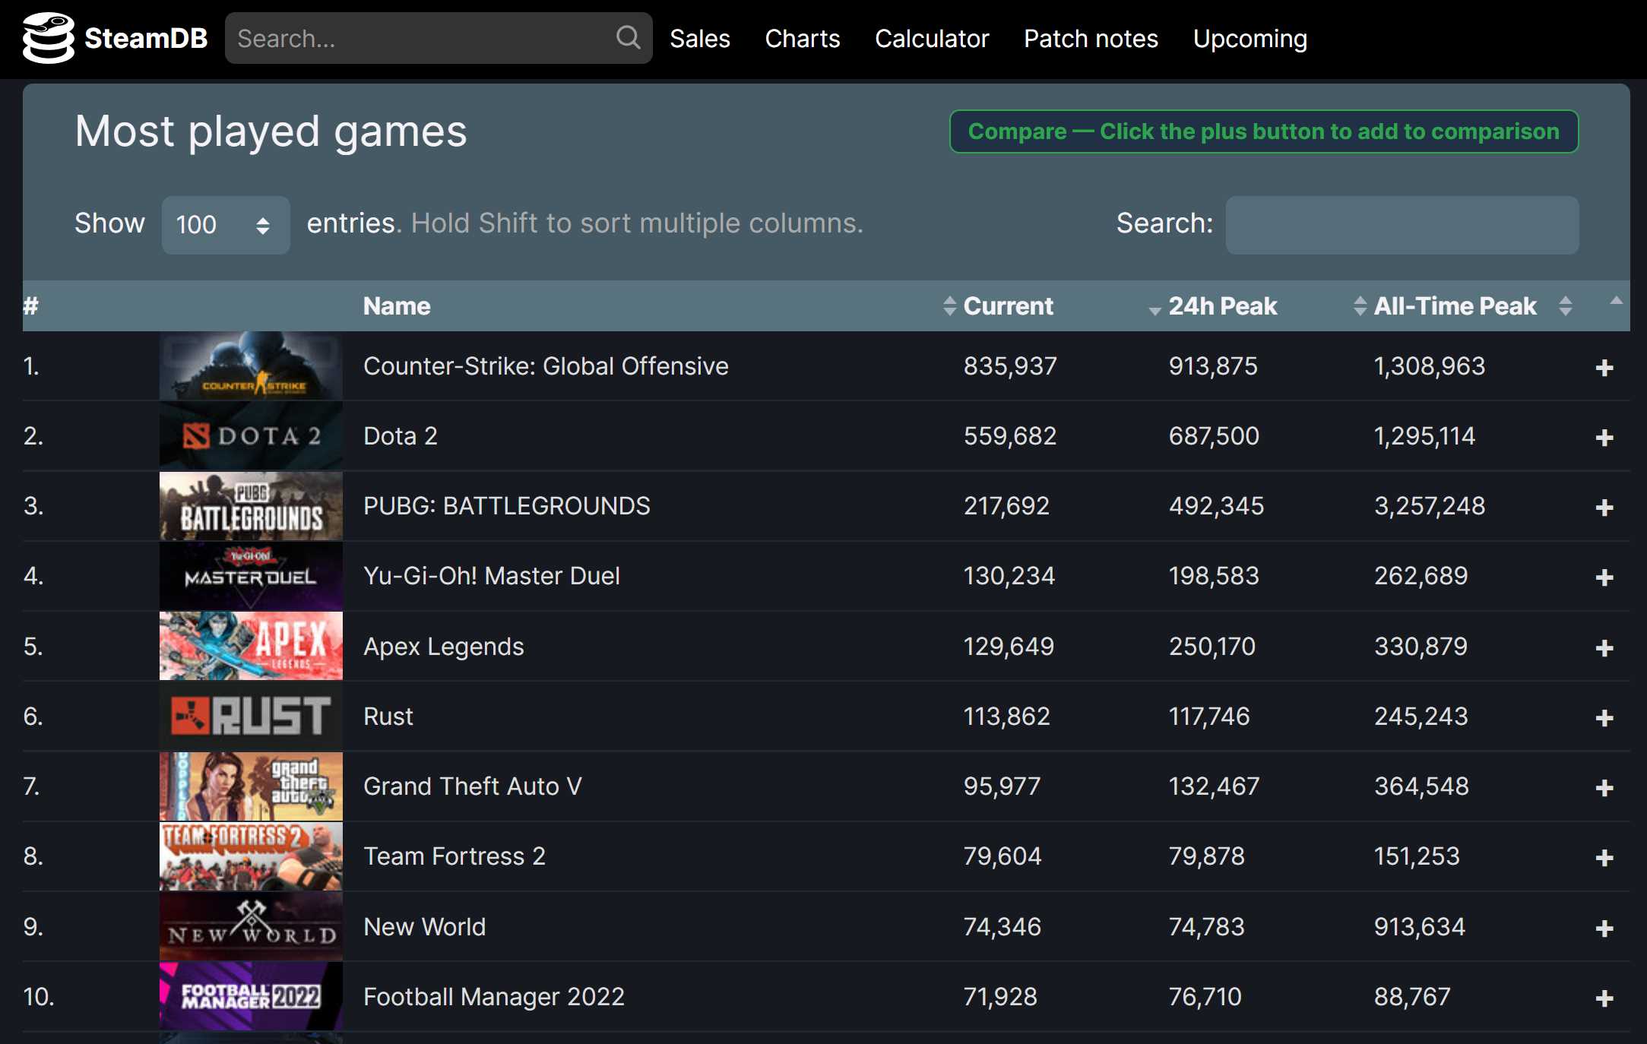Open the Football Manager 2022 link
The height and width of the screenshot is (1044, 1647).
coord(494,997)
